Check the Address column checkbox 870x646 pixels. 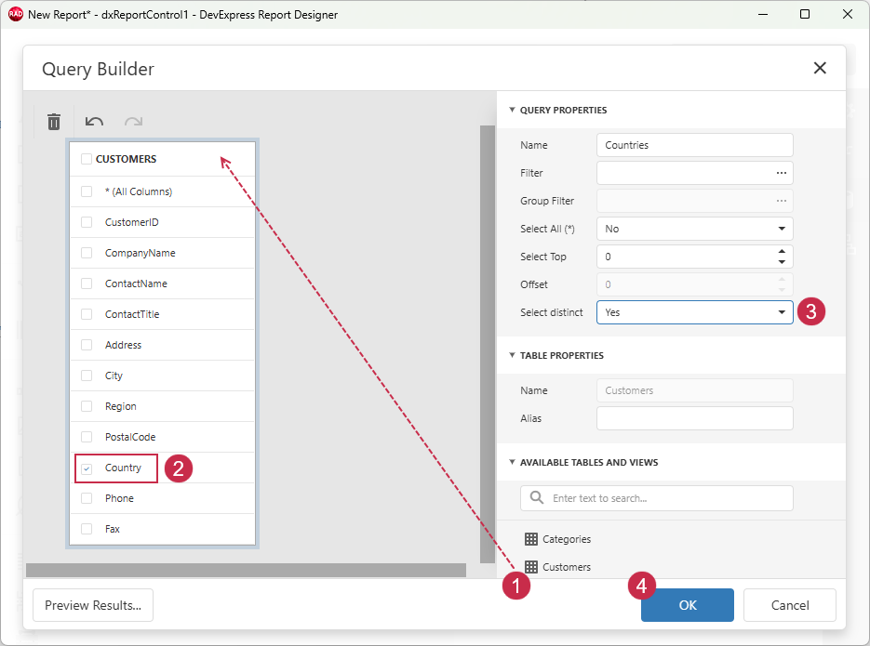point(87,345)
